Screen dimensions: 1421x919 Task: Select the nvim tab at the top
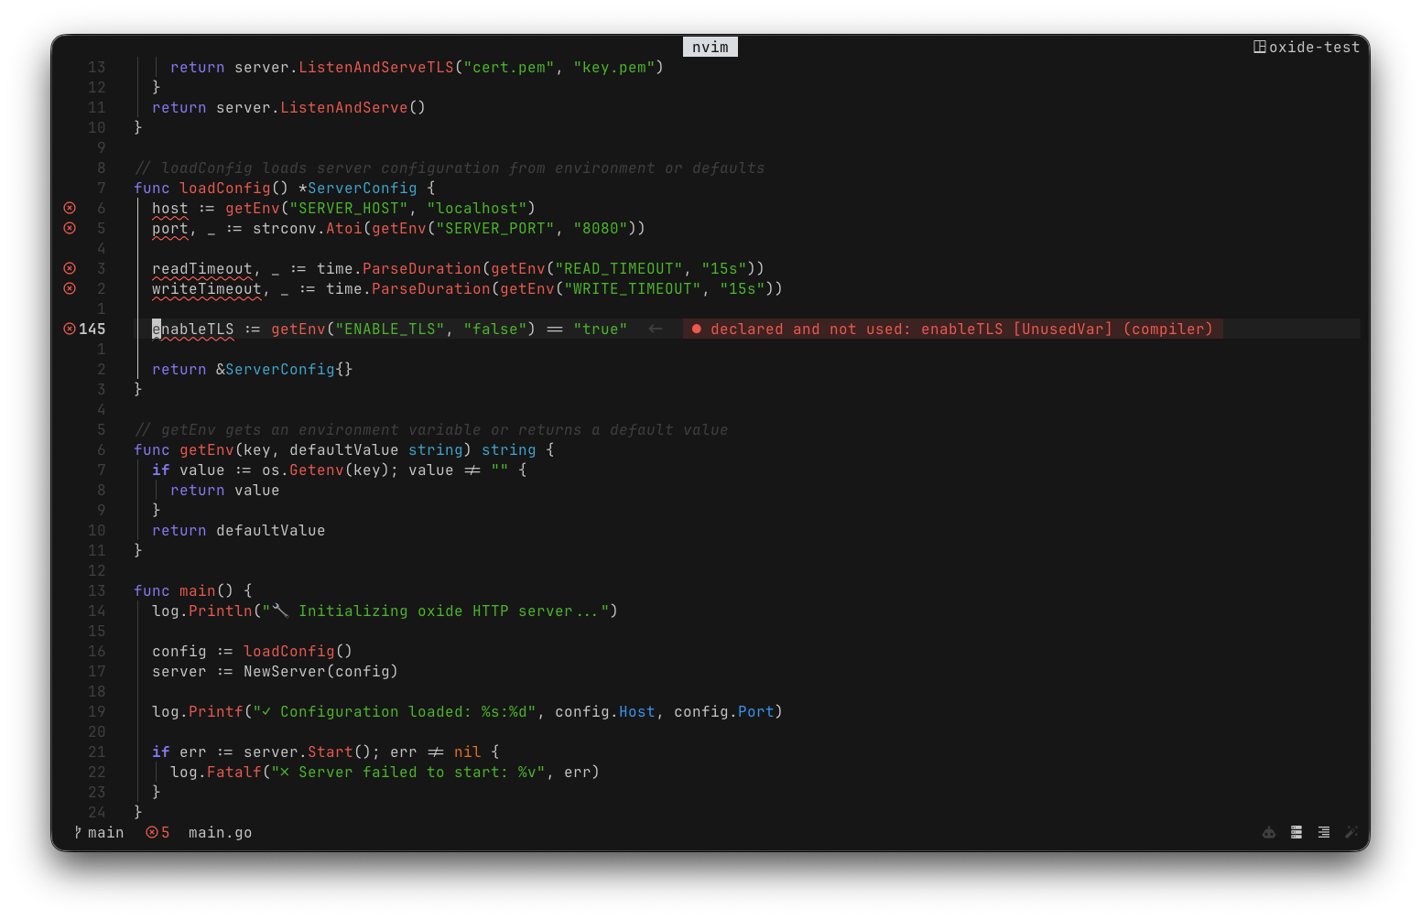coord(710,47)
